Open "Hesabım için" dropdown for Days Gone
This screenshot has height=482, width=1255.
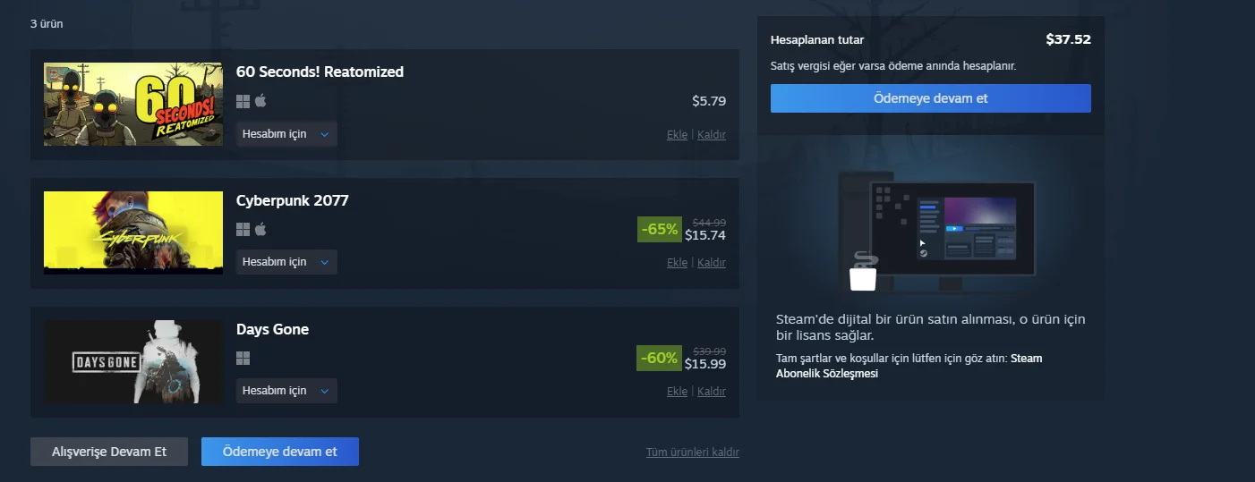pos(286,391)
